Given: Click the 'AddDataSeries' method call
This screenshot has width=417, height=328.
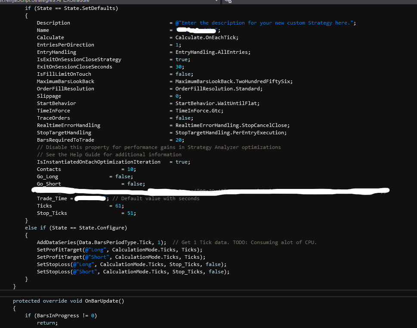Looking at the screenshot, I should [x=56, y=242].
